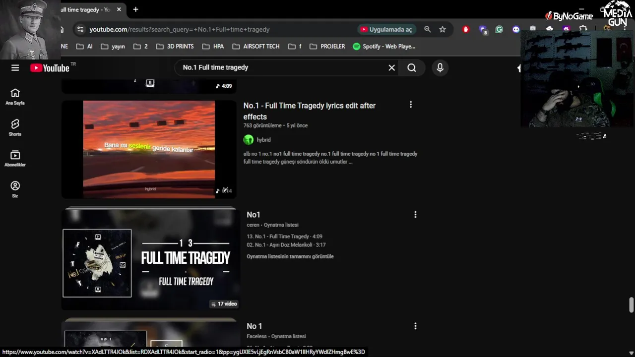The height and width of the screenshot is (357, 635).
Task: Click the Faceless playlist owner name
Action: (x=257, y=336)
